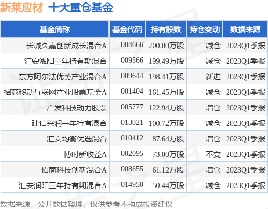Click 不变 in the 博时新收益A row

coord(213,154)
